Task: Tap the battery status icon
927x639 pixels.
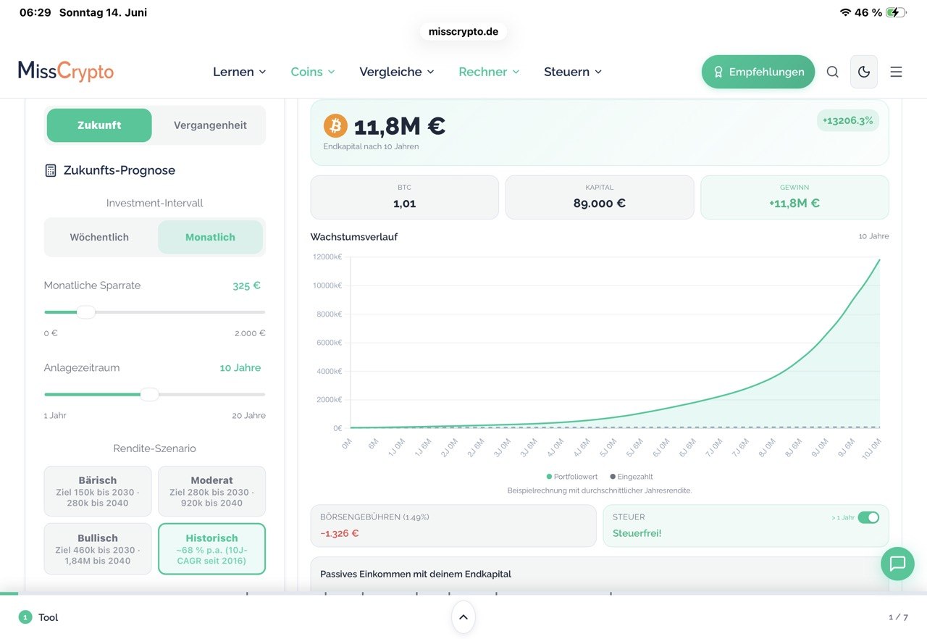Action: coord(896,12)
